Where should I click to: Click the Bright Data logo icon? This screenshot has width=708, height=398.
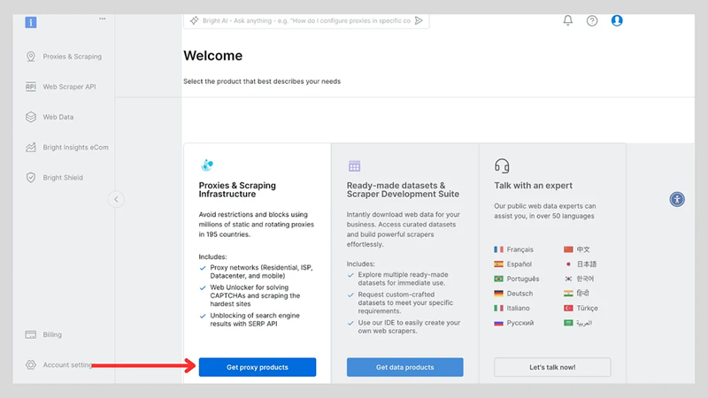31,22
